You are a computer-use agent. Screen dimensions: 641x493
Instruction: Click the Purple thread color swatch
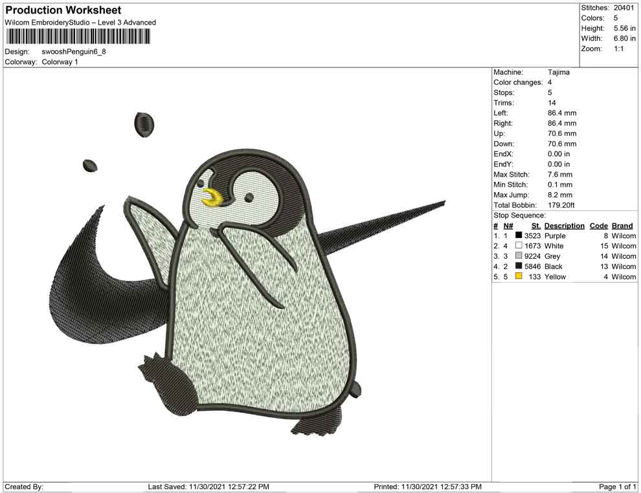(x=519, y=236)
